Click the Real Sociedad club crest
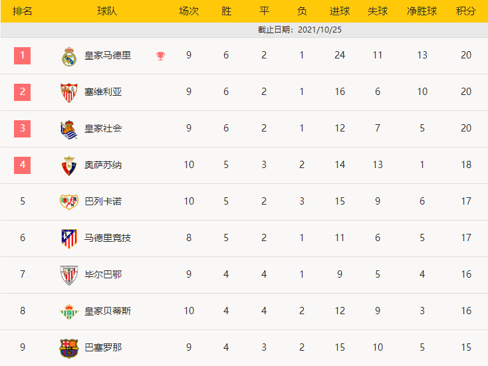Image resolution: width=488 pixels, height=366 pixels. pyautogui.click(x=69, y=129)
